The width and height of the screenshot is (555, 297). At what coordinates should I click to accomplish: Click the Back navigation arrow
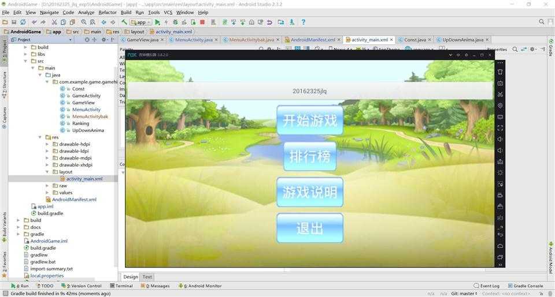103,22
